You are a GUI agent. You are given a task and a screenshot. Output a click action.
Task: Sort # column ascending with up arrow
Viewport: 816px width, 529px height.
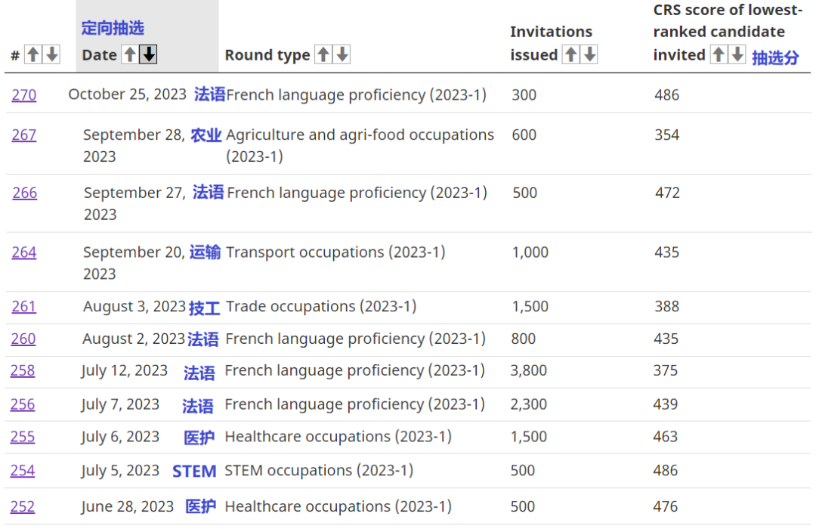pyautogui.click(x=33, y=54)
